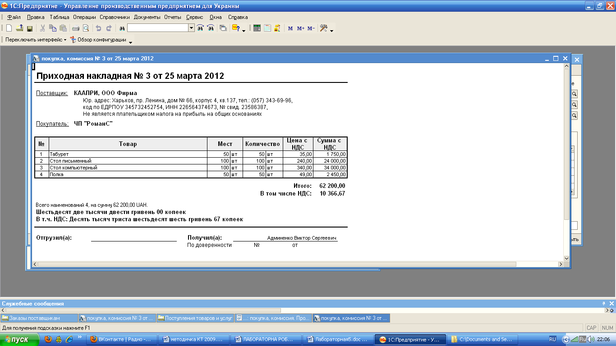The width and height of the screenshot is (616, 346).
Task: Close the Служебные сообщения panel
Action: 612,304
